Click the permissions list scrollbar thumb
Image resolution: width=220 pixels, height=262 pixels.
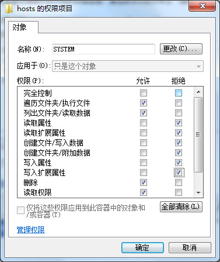click(198, 135)
